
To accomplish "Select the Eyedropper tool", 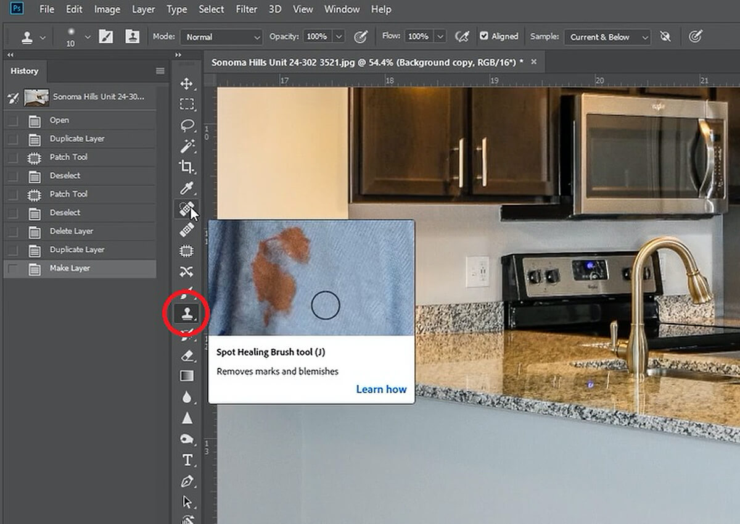I will pyautogui.click(x=186, y=188).
